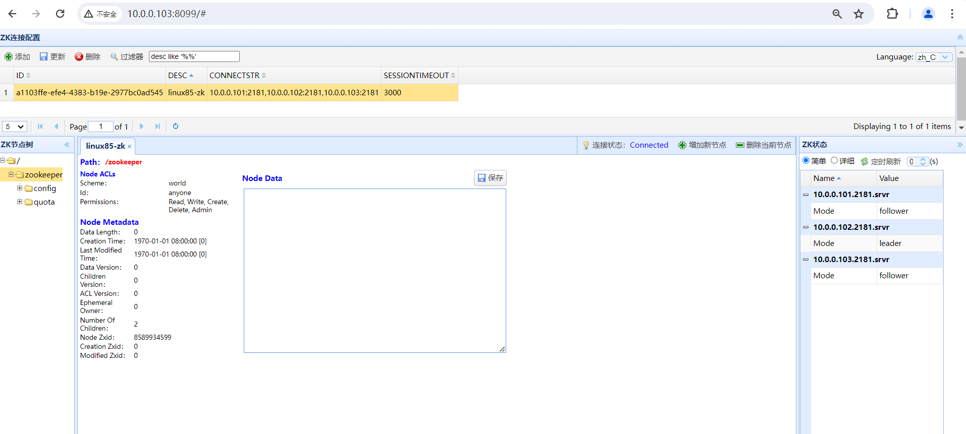Viewport: 966px width, 434px height.
Task: Select the 详细 radio button
Action: (834, 161)
